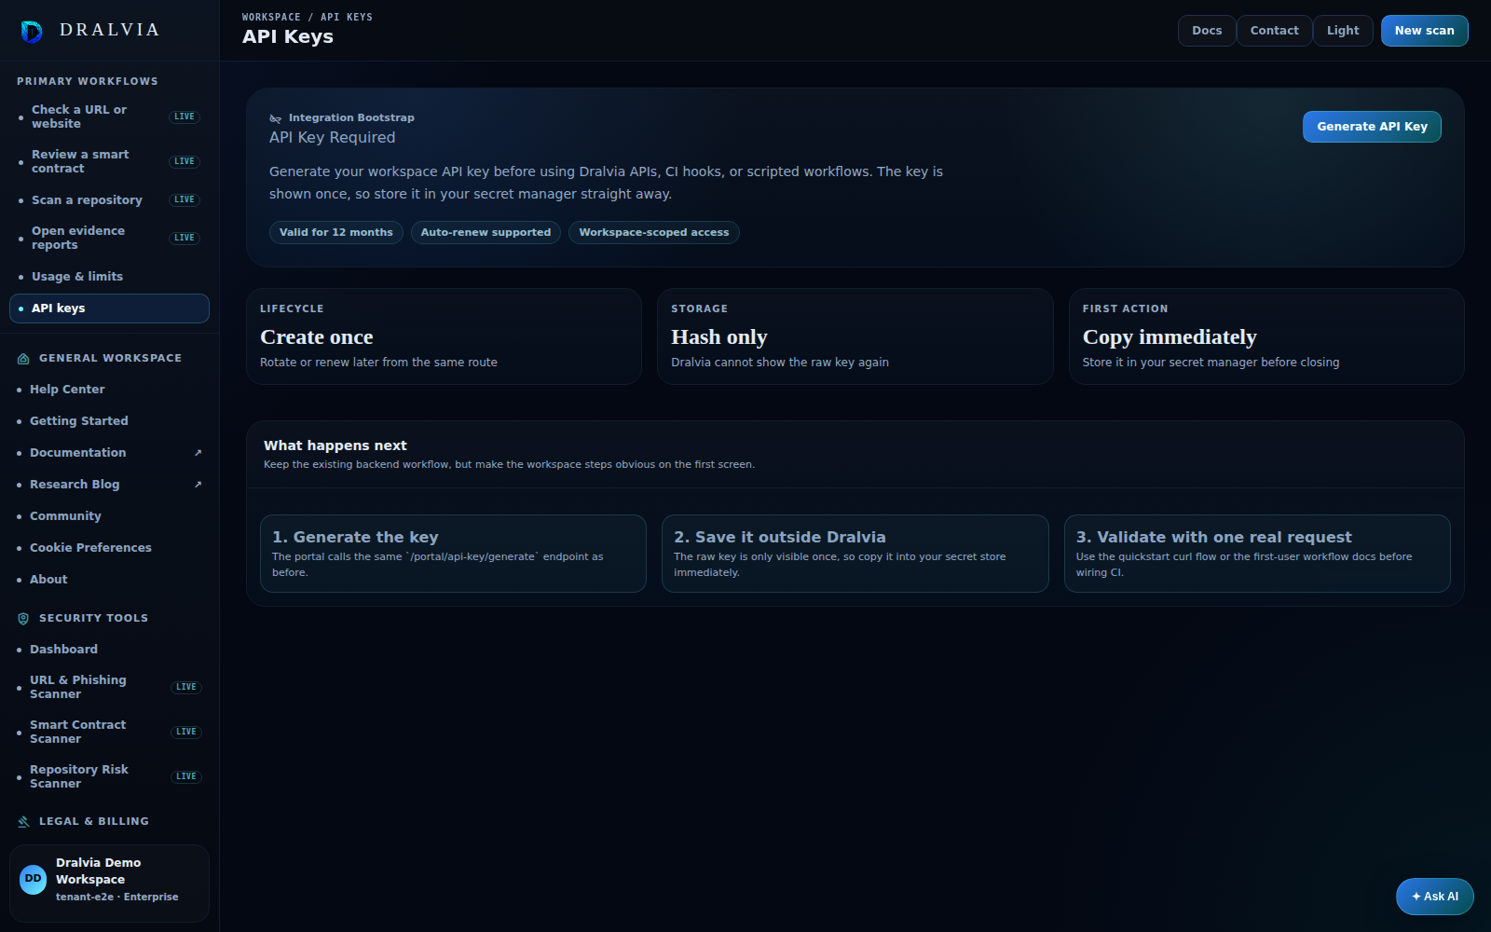Go to Open evidence reports
Viewport: 1491px width, 932px height.
pyautogui.click(x=110, y=239)
